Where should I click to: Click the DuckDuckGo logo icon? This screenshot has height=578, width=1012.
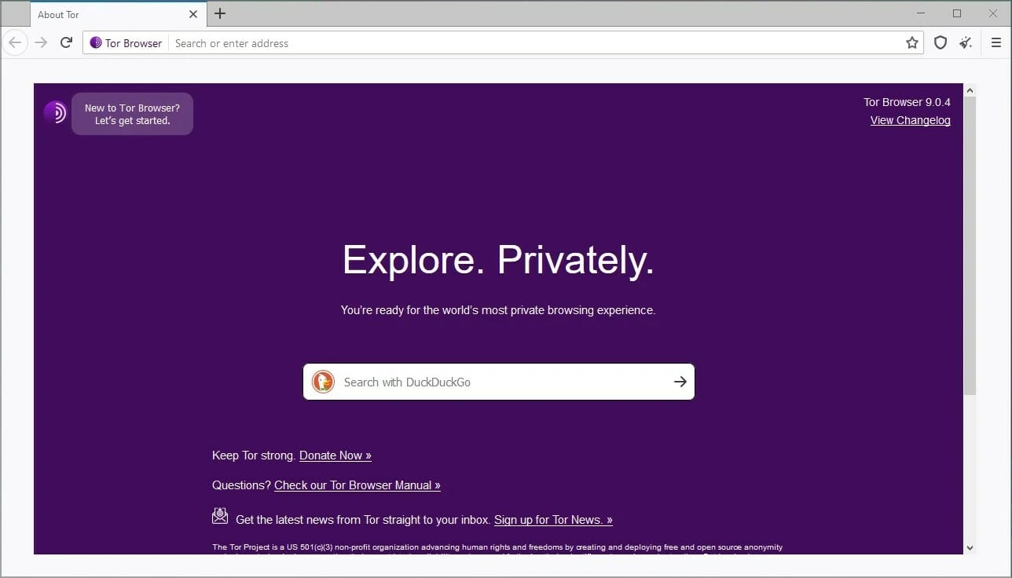[x=323, y=382]
